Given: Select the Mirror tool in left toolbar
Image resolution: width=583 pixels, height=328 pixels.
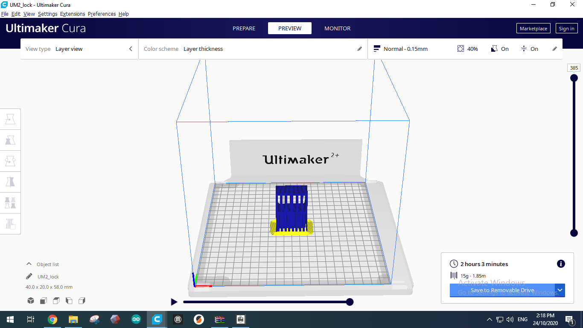Looking at the screenshot, I should (10, 182).
